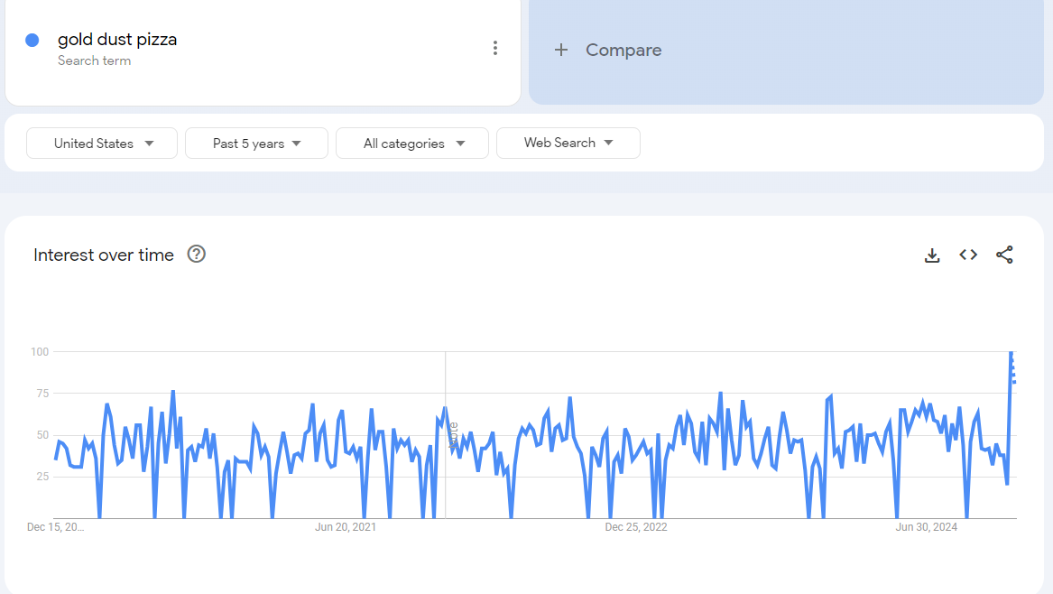Click the plus icon beside Compare
This screenshot has height=594, width=1053.
(561, 51)
